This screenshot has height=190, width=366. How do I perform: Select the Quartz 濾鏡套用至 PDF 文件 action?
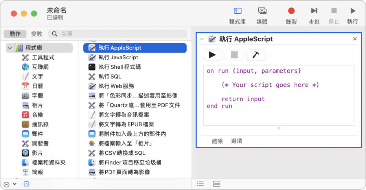coord(135,105)
